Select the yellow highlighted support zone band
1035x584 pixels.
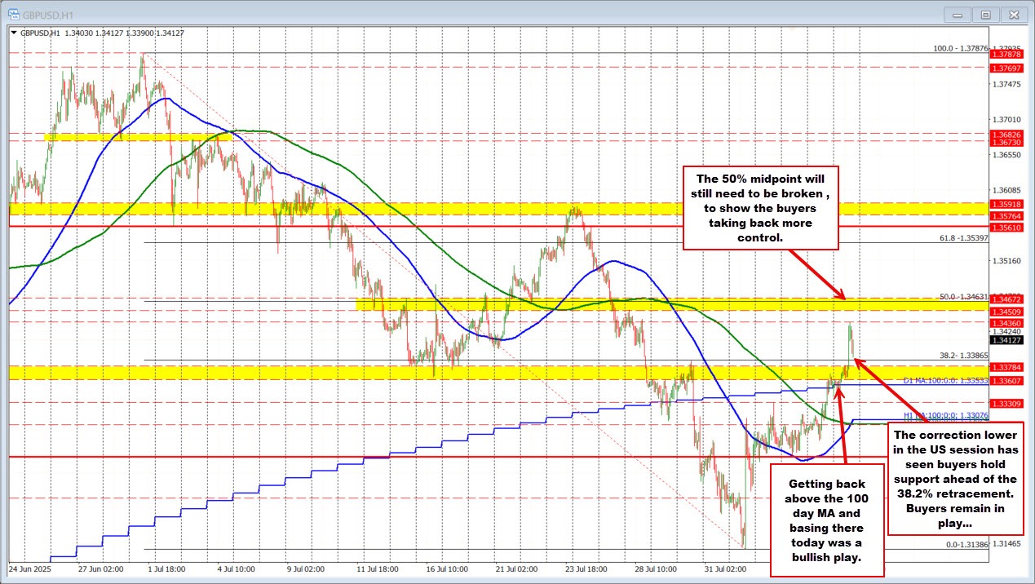[x=326, y=373]
